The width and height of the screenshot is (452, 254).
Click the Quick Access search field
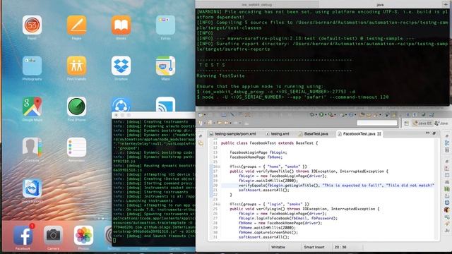click(377, 123)
